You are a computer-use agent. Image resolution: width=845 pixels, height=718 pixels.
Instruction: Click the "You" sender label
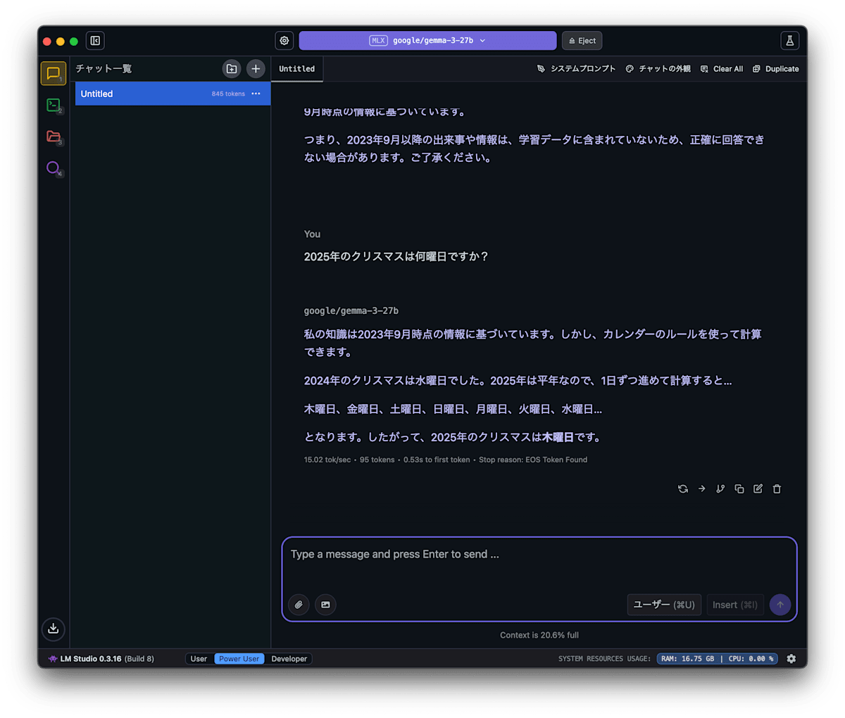(312, 234)
